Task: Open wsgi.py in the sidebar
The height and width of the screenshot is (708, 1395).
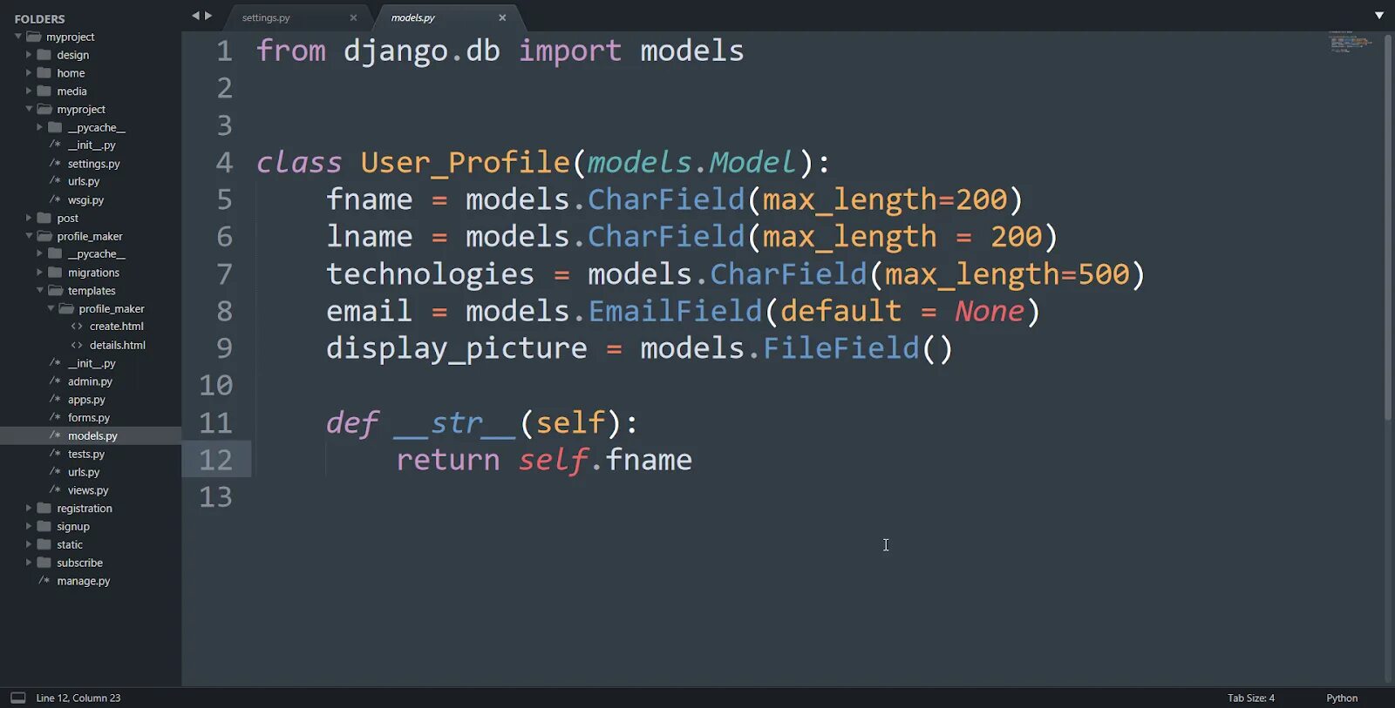Action: [x=85, y=200]
